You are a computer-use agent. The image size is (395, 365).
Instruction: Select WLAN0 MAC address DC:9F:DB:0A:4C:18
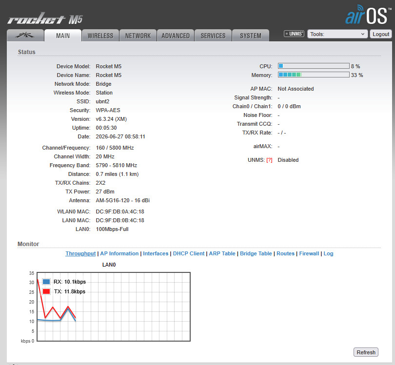(x=120, y=211)
